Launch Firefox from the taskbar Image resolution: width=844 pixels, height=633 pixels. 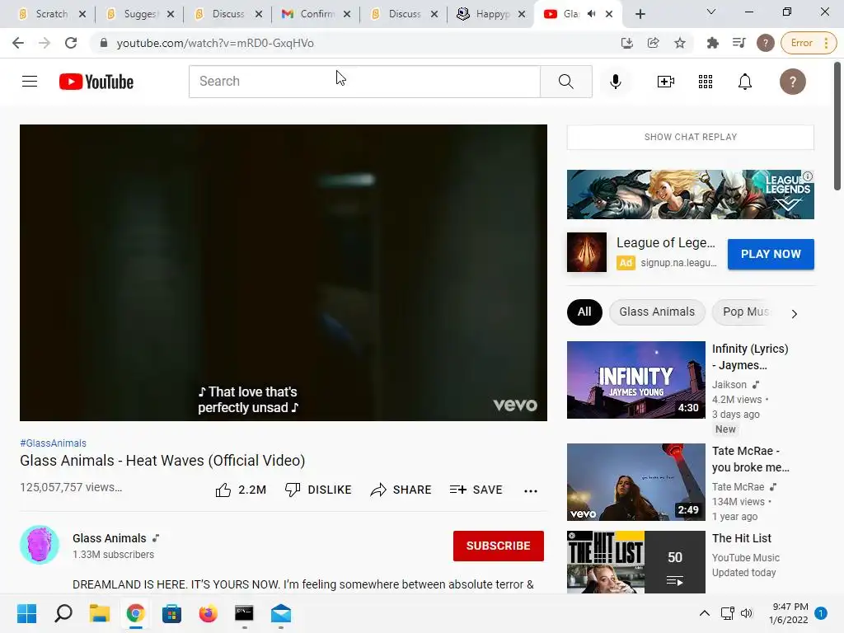tap(209, 613)
